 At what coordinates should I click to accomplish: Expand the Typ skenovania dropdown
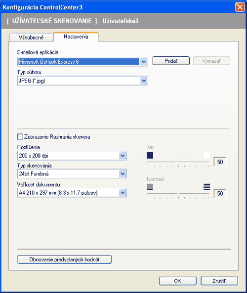click(123, 174)
